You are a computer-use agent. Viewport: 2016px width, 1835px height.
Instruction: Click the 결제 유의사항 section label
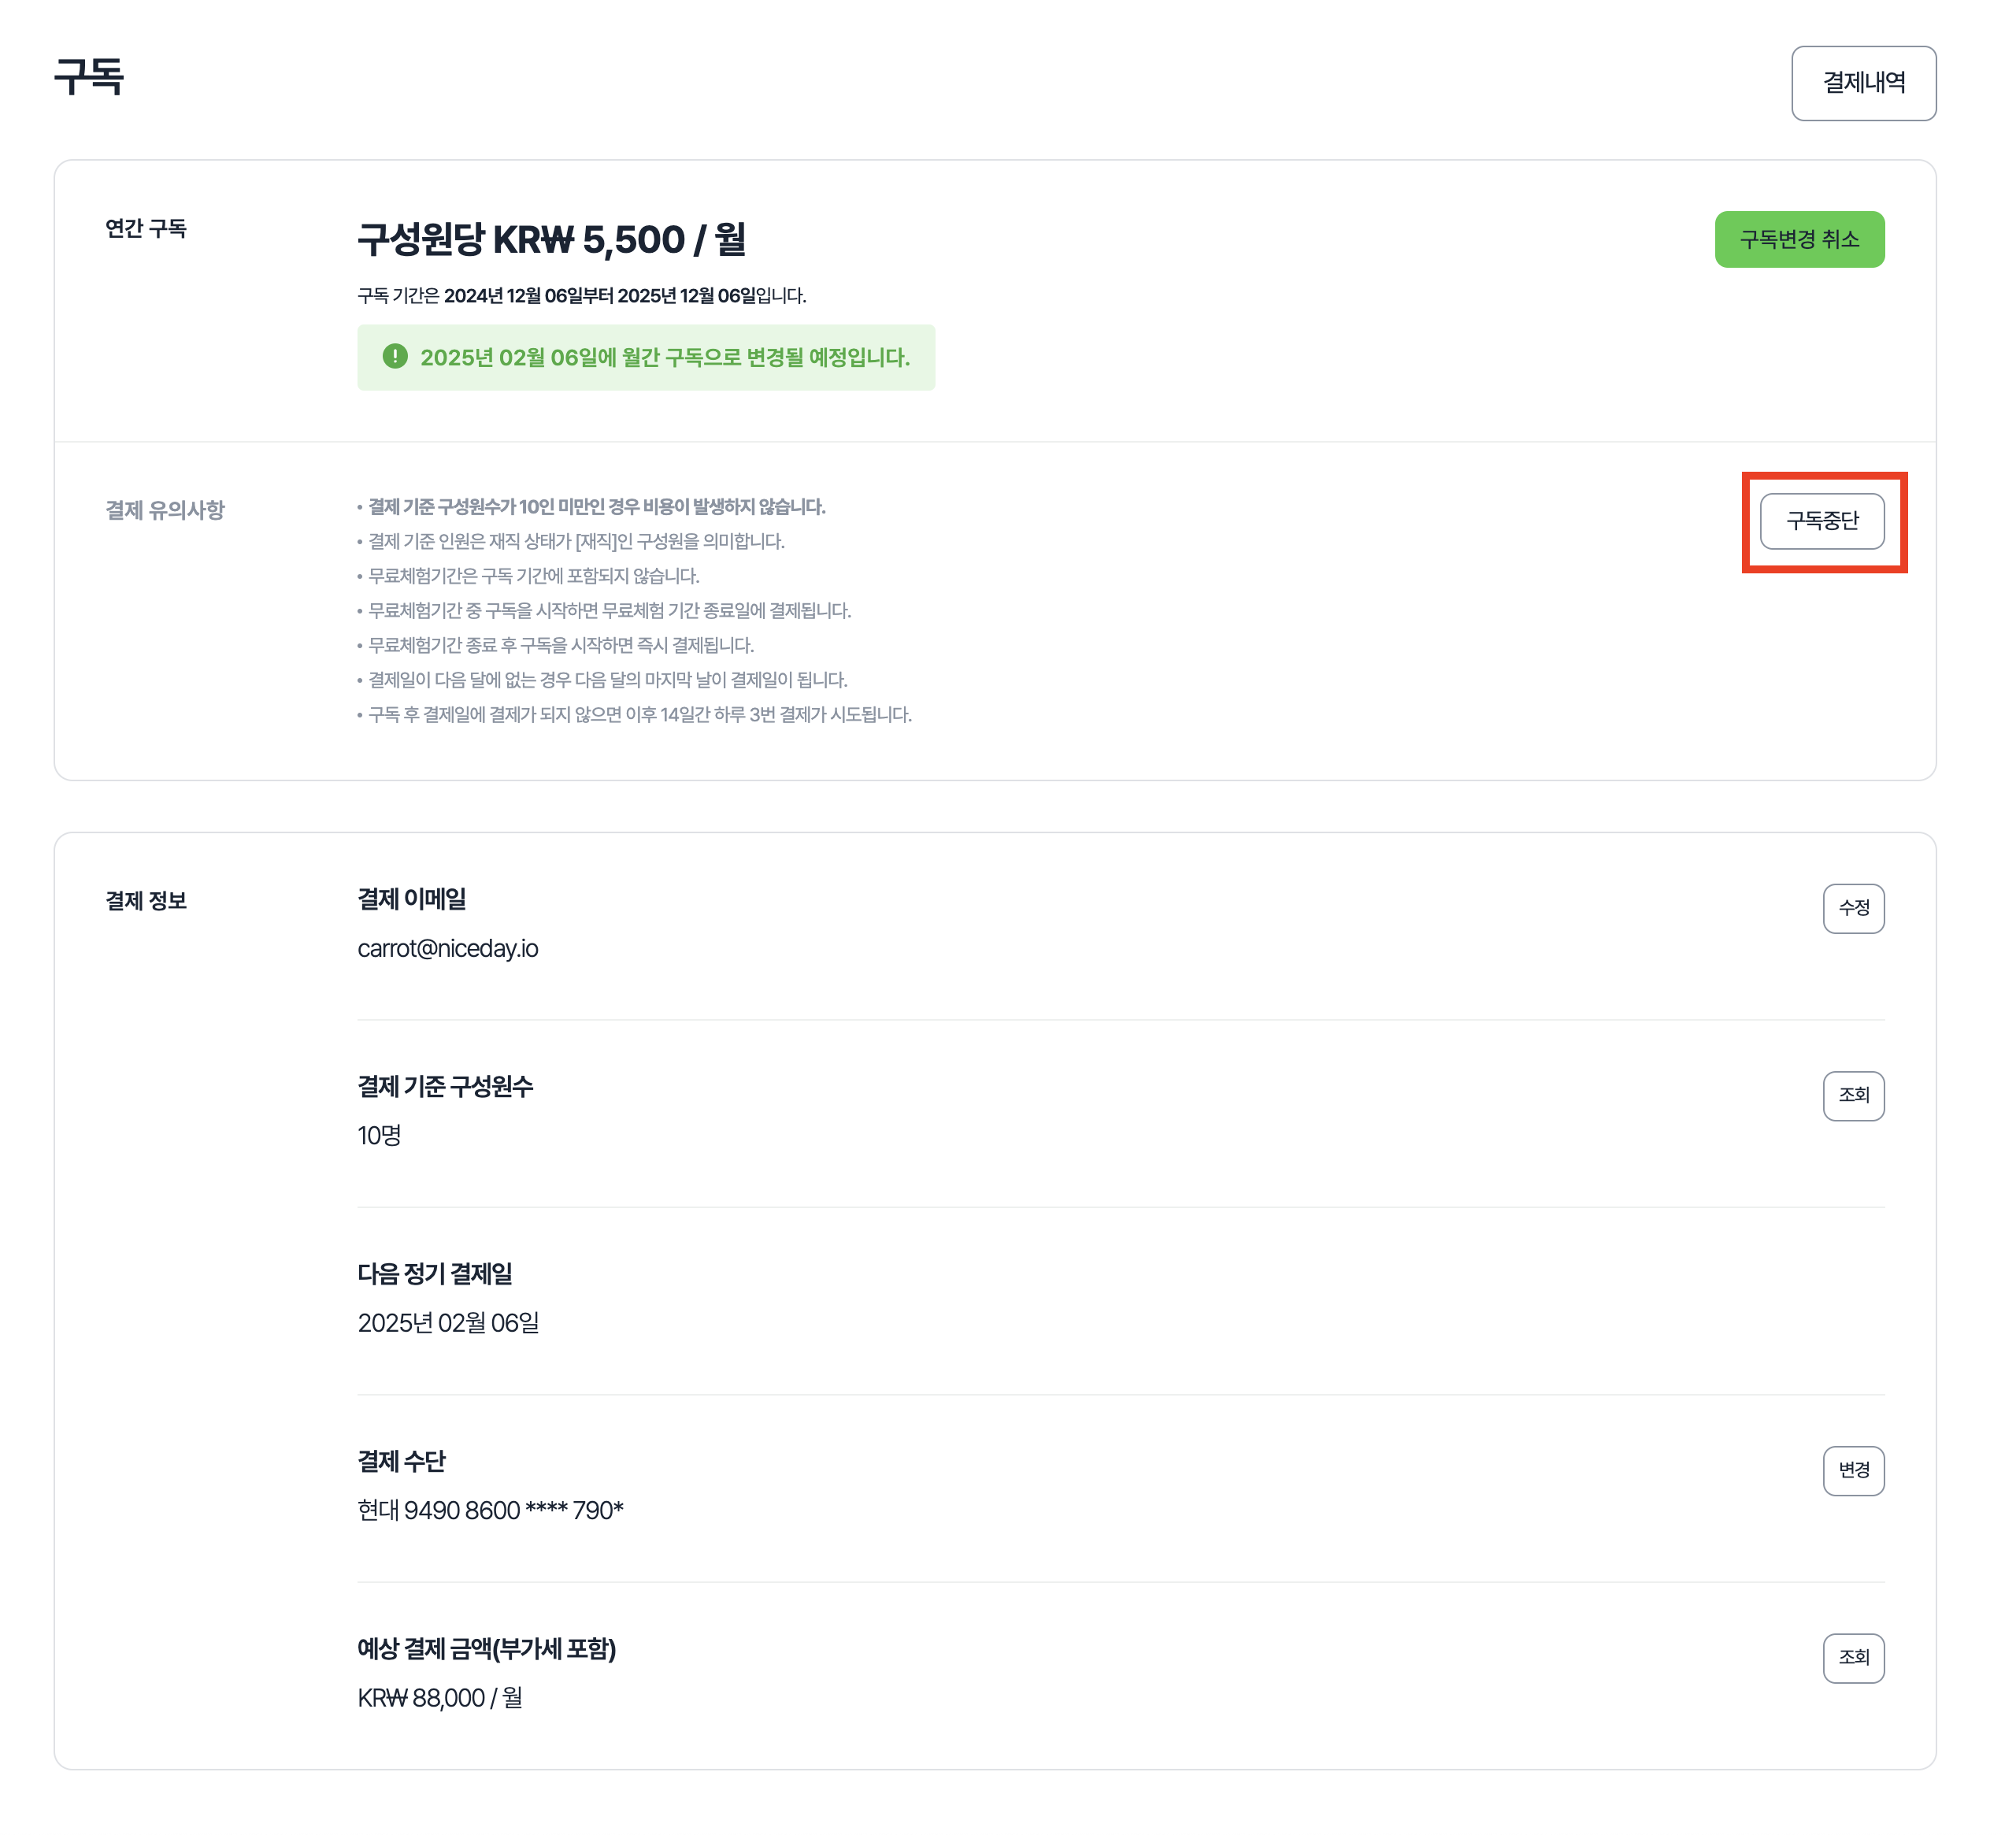165,511
